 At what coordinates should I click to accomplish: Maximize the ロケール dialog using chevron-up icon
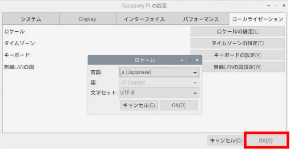pyautogui.click(x=189, y=60)
